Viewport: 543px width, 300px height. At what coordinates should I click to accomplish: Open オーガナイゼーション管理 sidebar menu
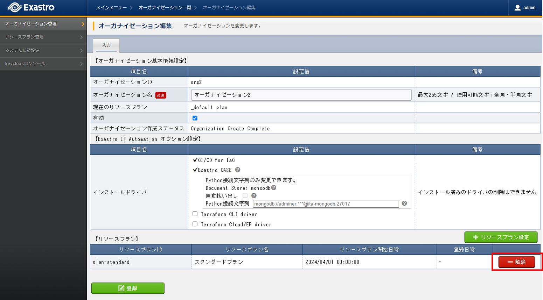(43, 24)
